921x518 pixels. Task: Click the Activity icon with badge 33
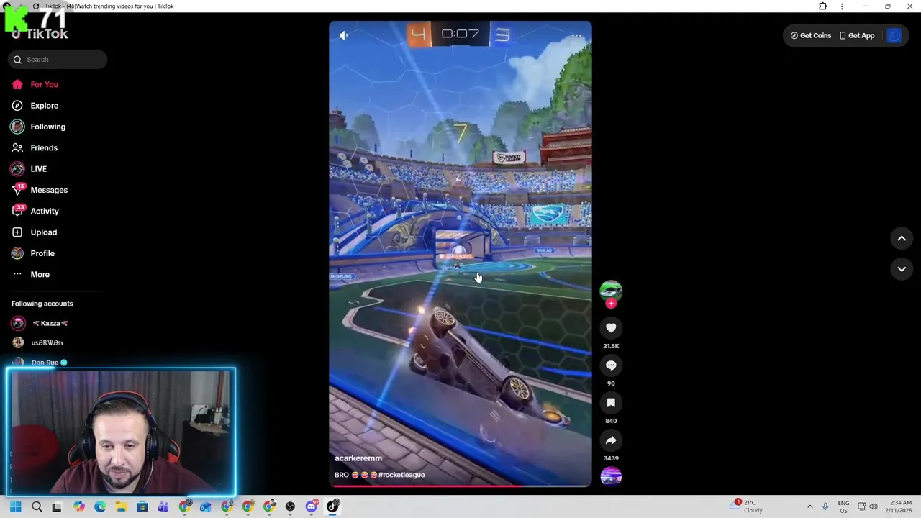[18, 211]
